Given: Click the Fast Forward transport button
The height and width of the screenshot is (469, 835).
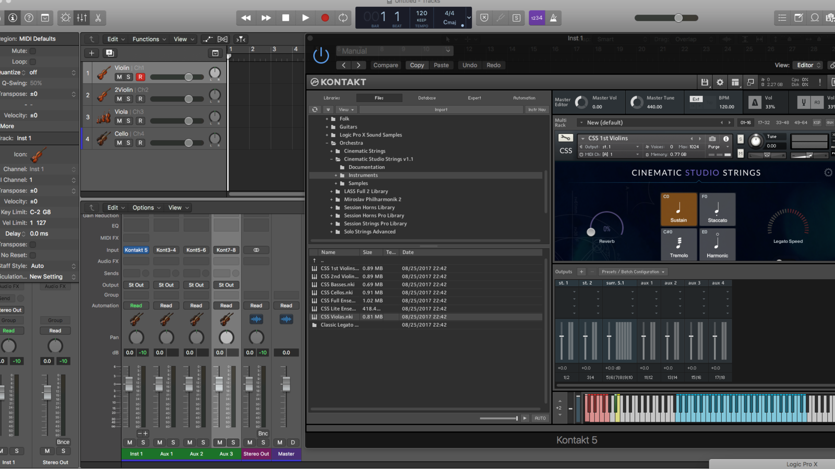Looking at the screenshot, I should pos(266,18).
